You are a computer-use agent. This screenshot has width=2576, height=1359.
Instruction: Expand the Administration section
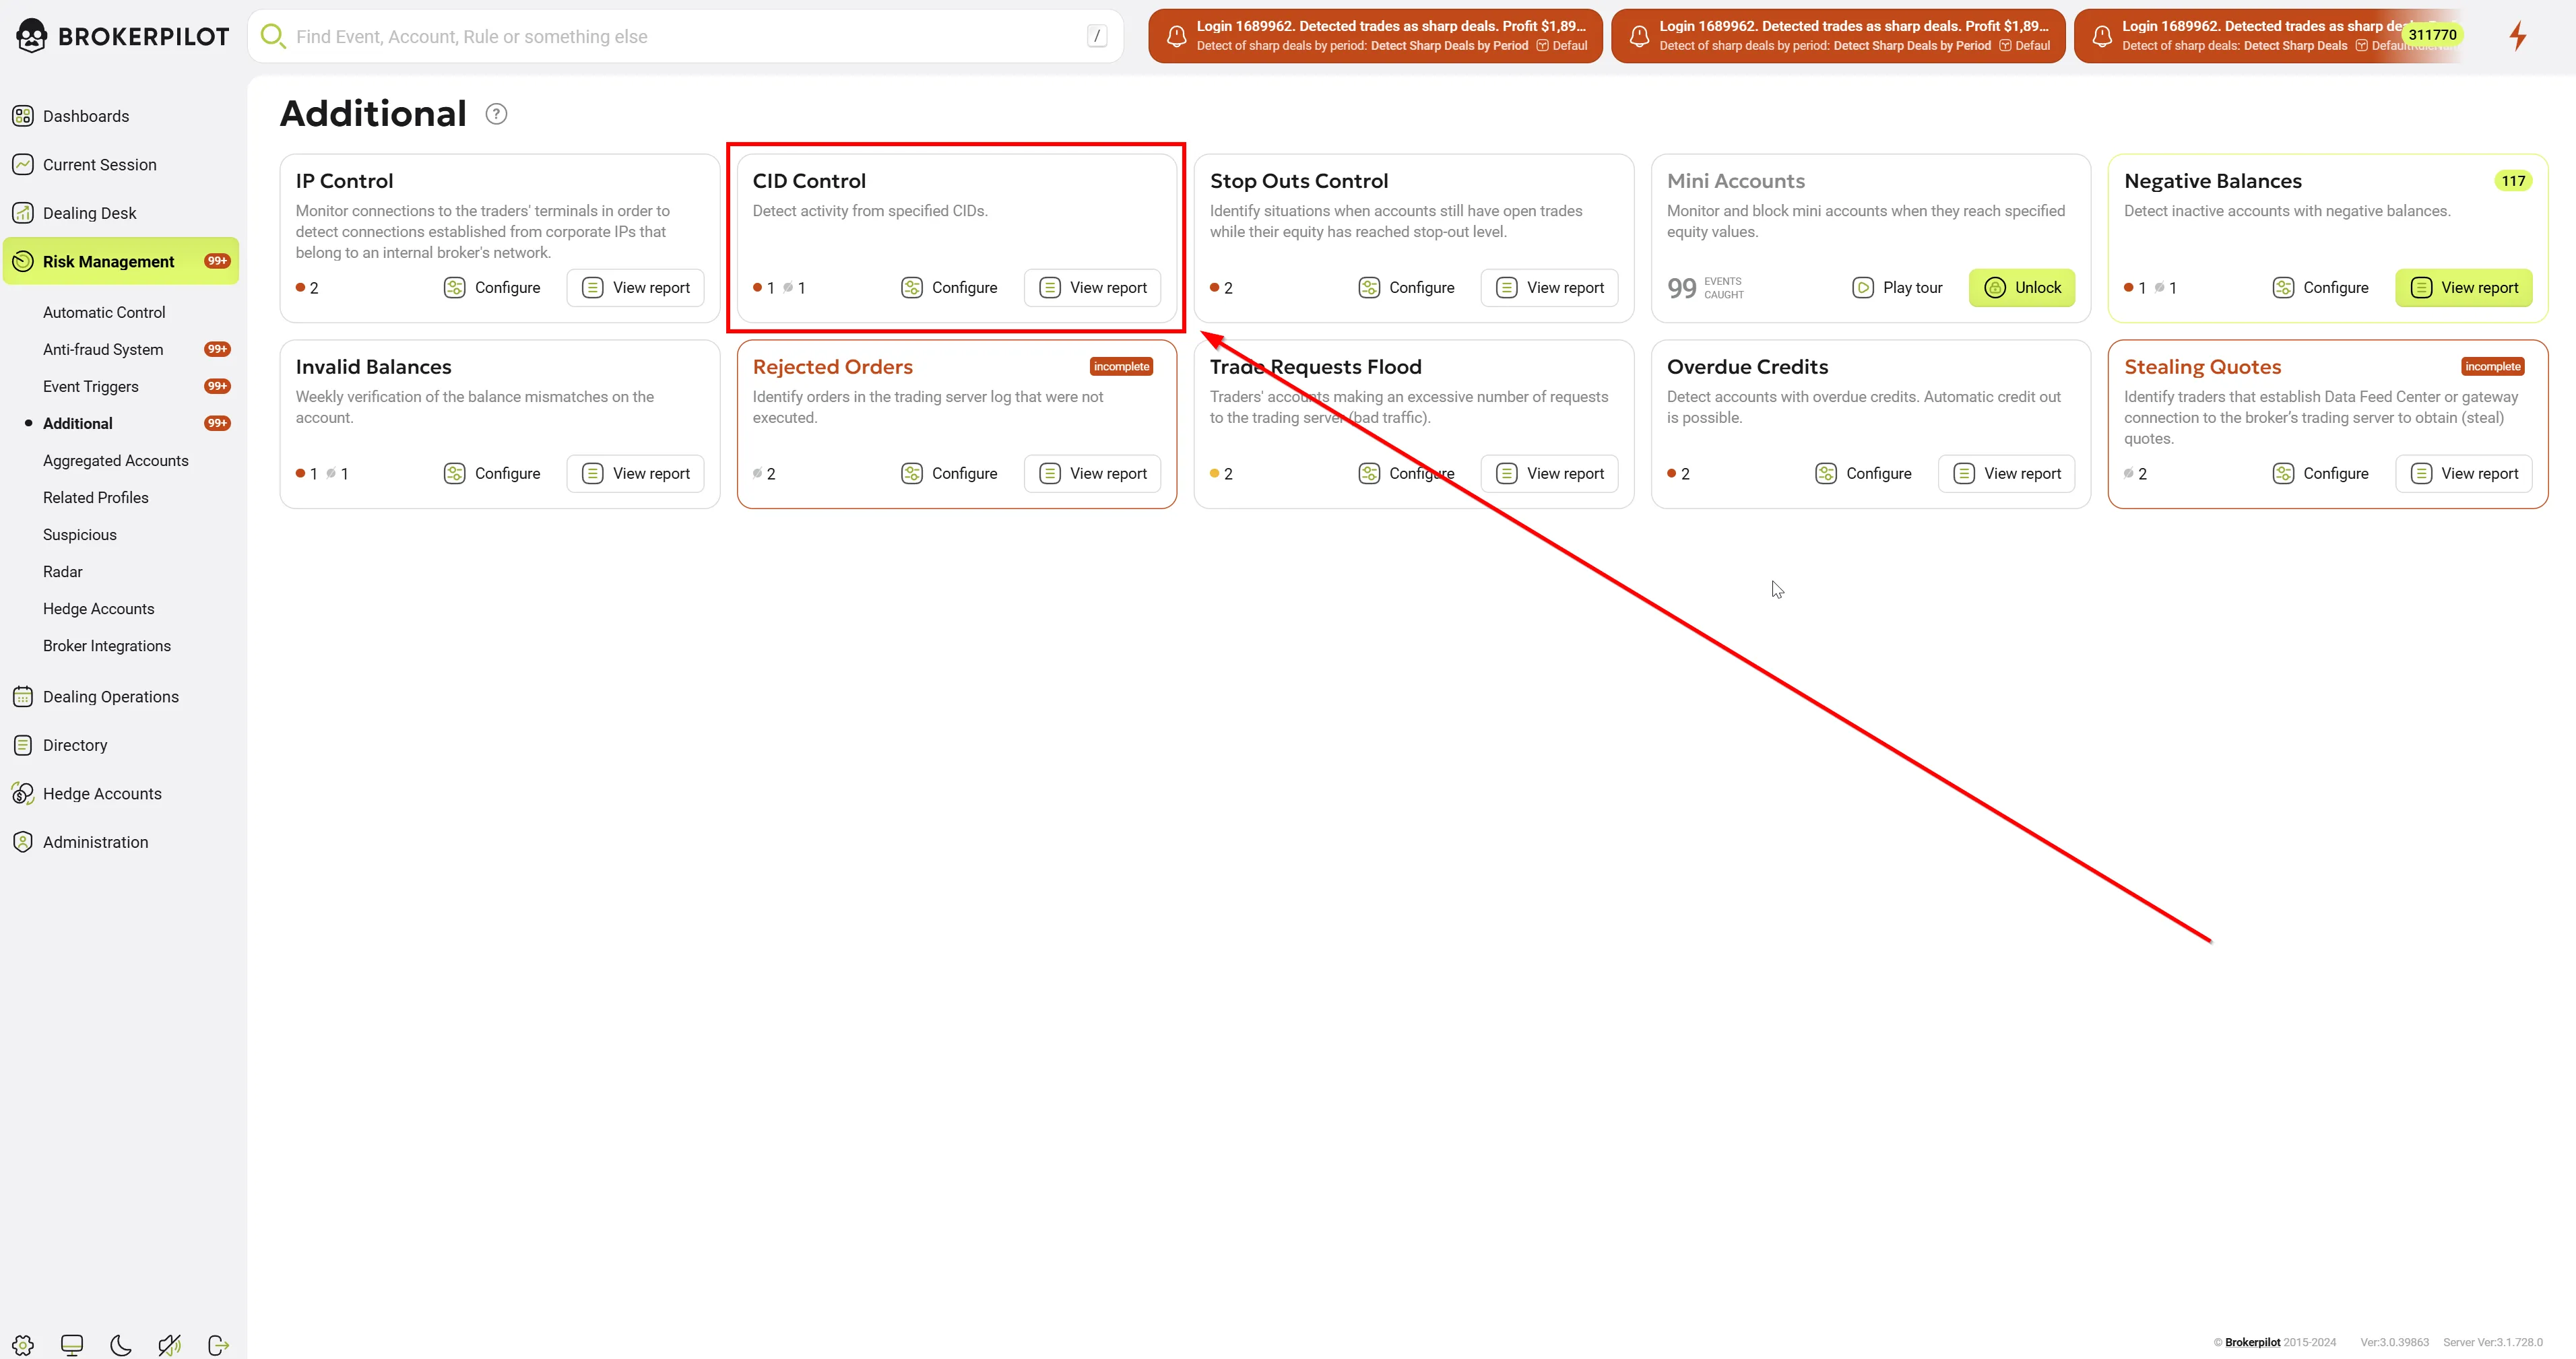(x=121, y=842)
